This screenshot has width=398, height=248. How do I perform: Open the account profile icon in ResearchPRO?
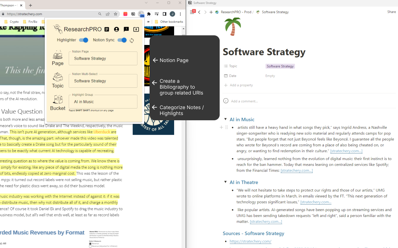coord(117,29)
